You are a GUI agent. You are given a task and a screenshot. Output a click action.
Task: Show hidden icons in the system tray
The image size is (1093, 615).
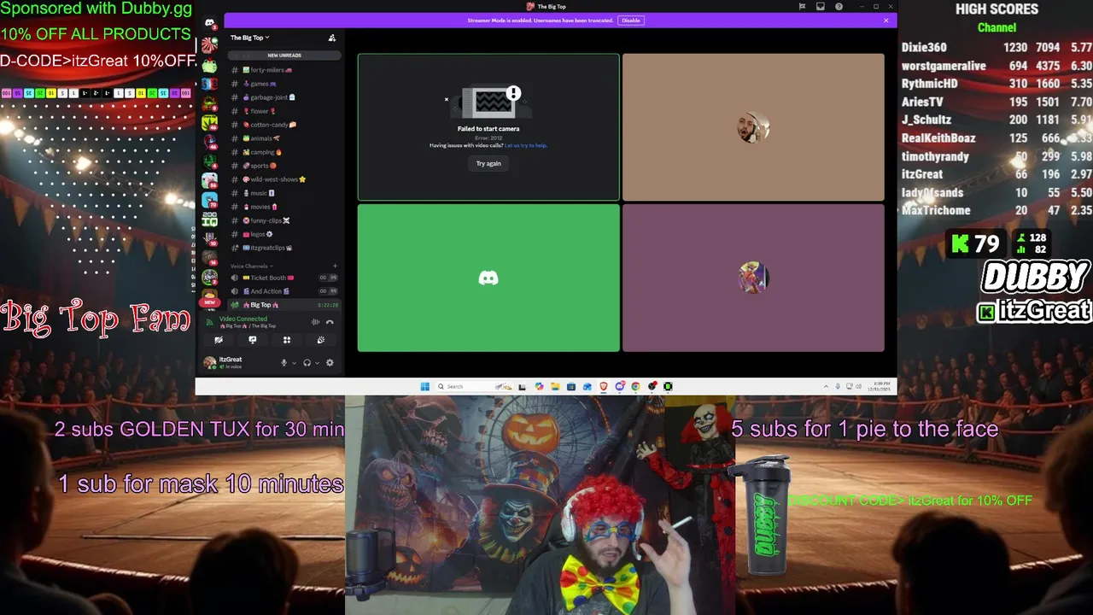click(x=826, y=386)
